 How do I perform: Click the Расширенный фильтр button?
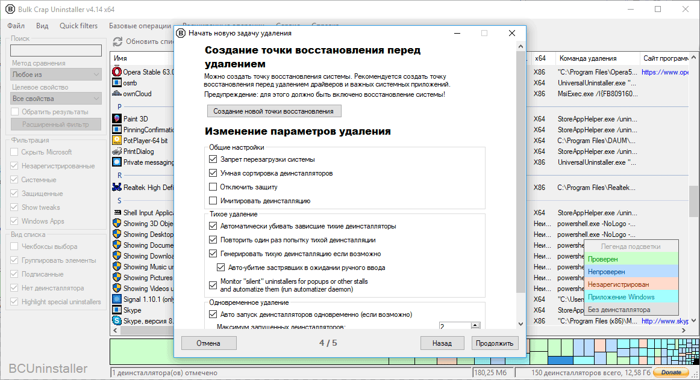[56, 124]
